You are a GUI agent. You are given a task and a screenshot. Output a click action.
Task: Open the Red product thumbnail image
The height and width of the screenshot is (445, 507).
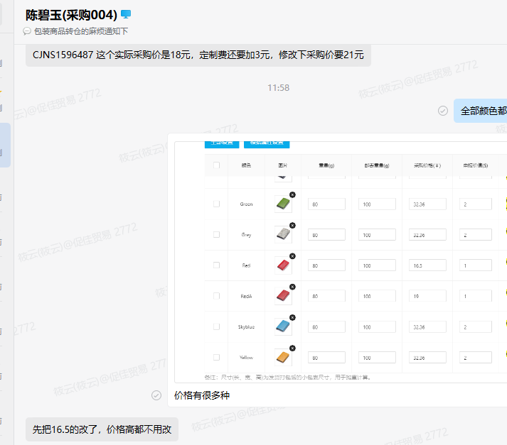282,266
